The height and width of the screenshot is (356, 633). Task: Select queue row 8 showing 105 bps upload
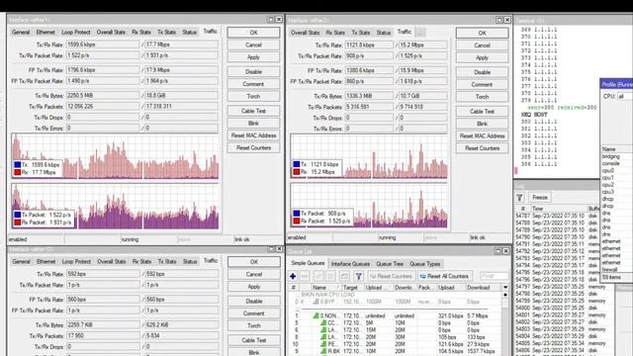point(396,337)
